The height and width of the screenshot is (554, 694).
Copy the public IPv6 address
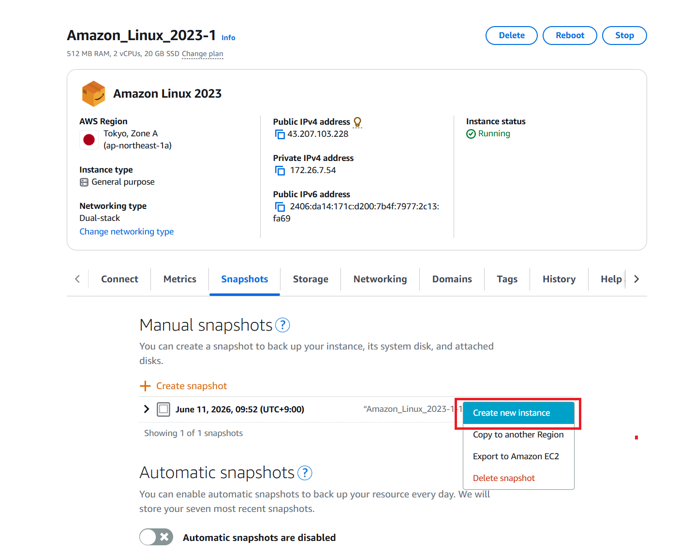[280, 207]
